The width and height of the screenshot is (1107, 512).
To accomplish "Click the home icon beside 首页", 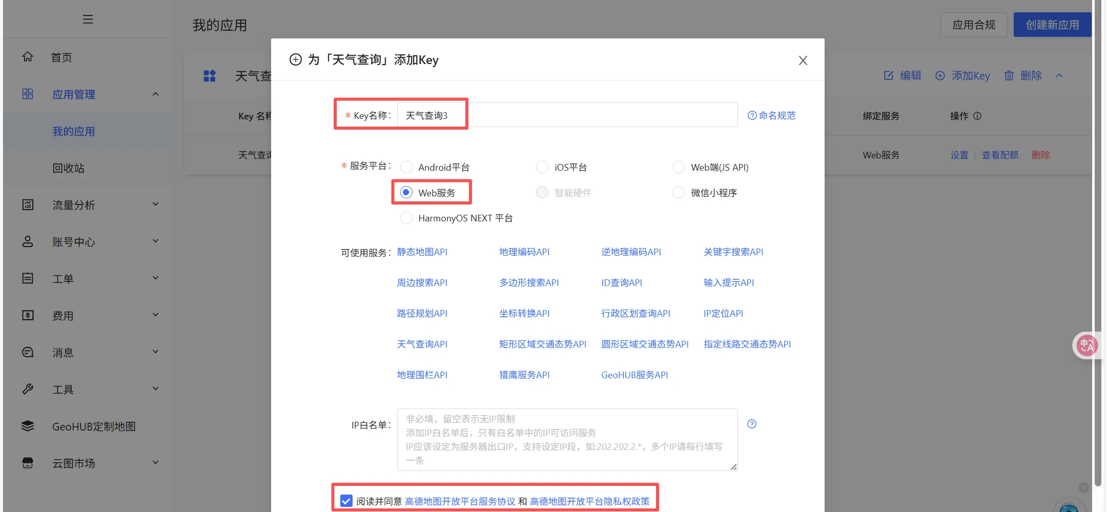I will pyautogui.click(x=28, y=57).
